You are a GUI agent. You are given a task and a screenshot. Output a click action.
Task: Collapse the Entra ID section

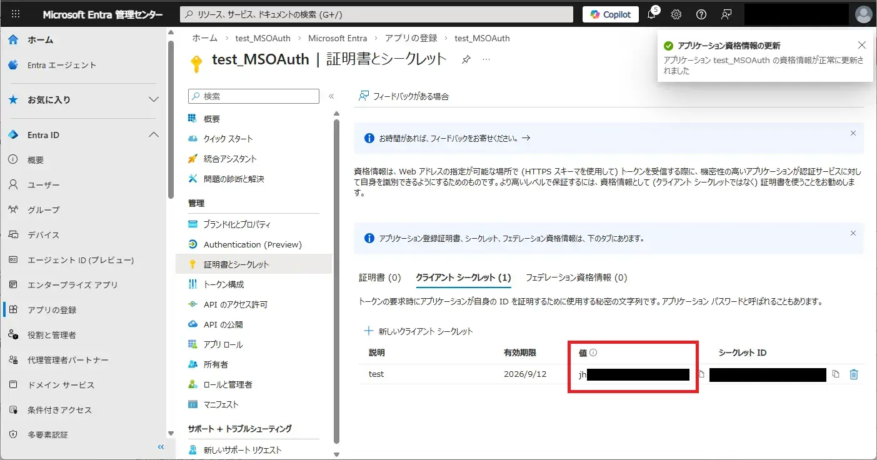pyautogui.click(x=153, y=135)
